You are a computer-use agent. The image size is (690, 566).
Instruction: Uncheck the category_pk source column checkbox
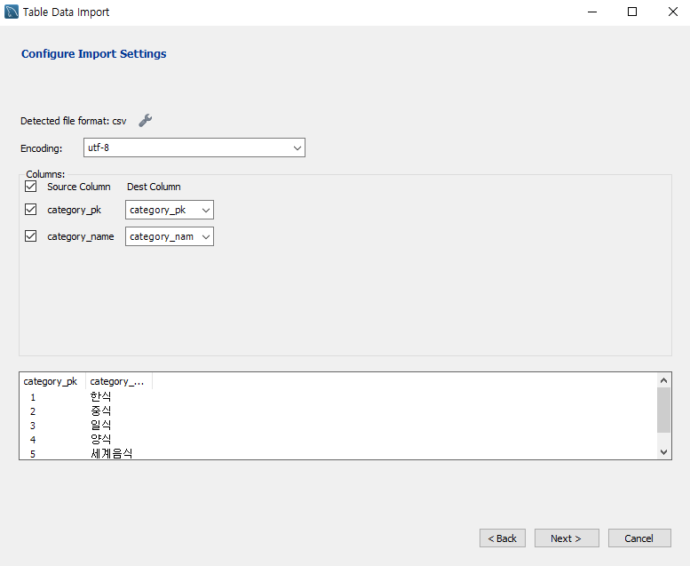tap(31, 209)
